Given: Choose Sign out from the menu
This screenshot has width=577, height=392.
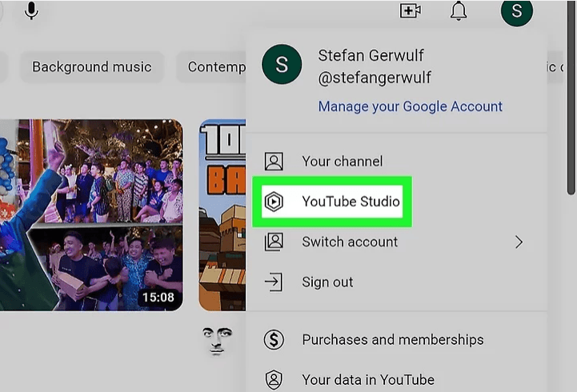Looking at the screenshot, I should click(x=397, y=282).
